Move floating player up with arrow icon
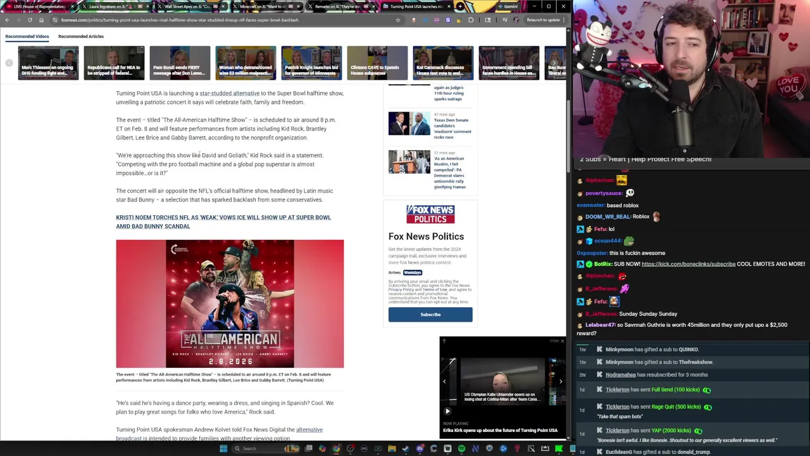 click(444, 341)
